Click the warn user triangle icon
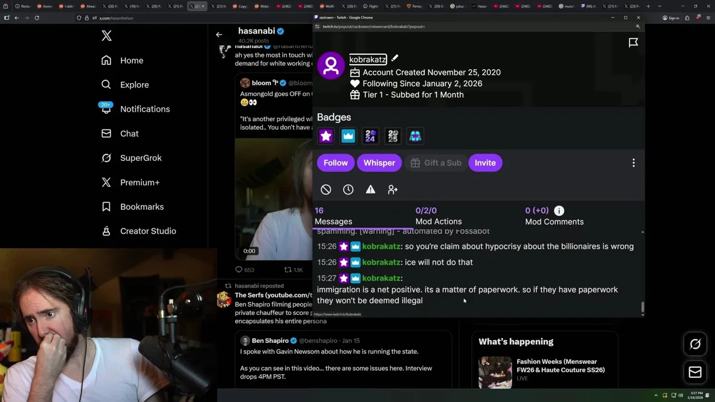The image size is (715, 402). (x=370, y=190)
